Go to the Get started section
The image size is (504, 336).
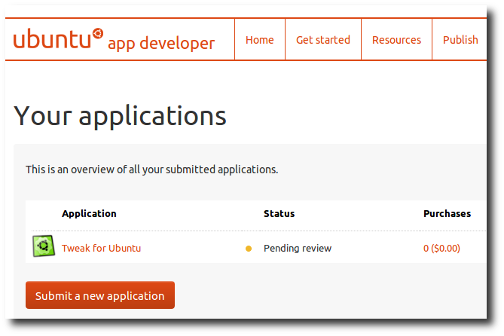323,39
